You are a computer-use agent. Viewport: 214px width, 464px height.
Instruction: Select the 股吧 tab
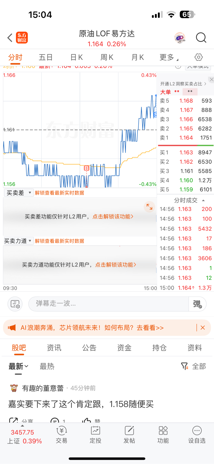[x=19, y=348]
